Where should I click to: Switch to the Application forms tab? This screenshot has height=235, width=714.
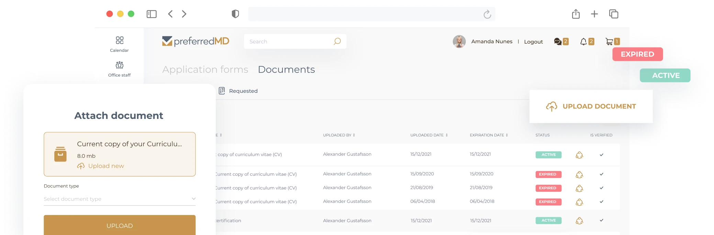coord(205,69)
